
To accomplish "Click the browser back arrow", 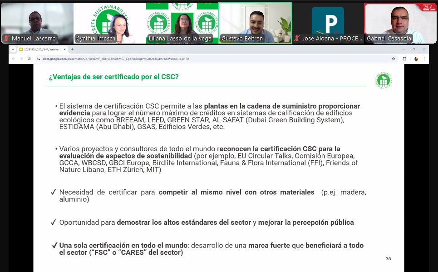I will pos(14,59).
